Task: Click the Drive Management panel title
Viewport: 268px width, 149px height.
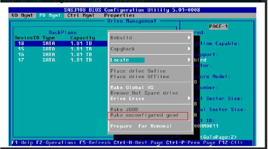Action: point(132,21)
